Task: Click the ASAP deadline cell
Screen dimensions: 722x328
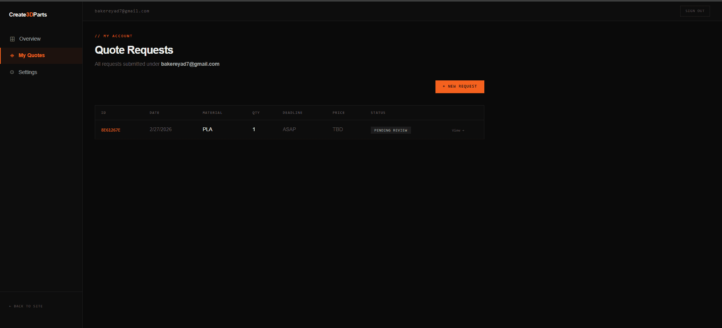Action: [289, 129]
